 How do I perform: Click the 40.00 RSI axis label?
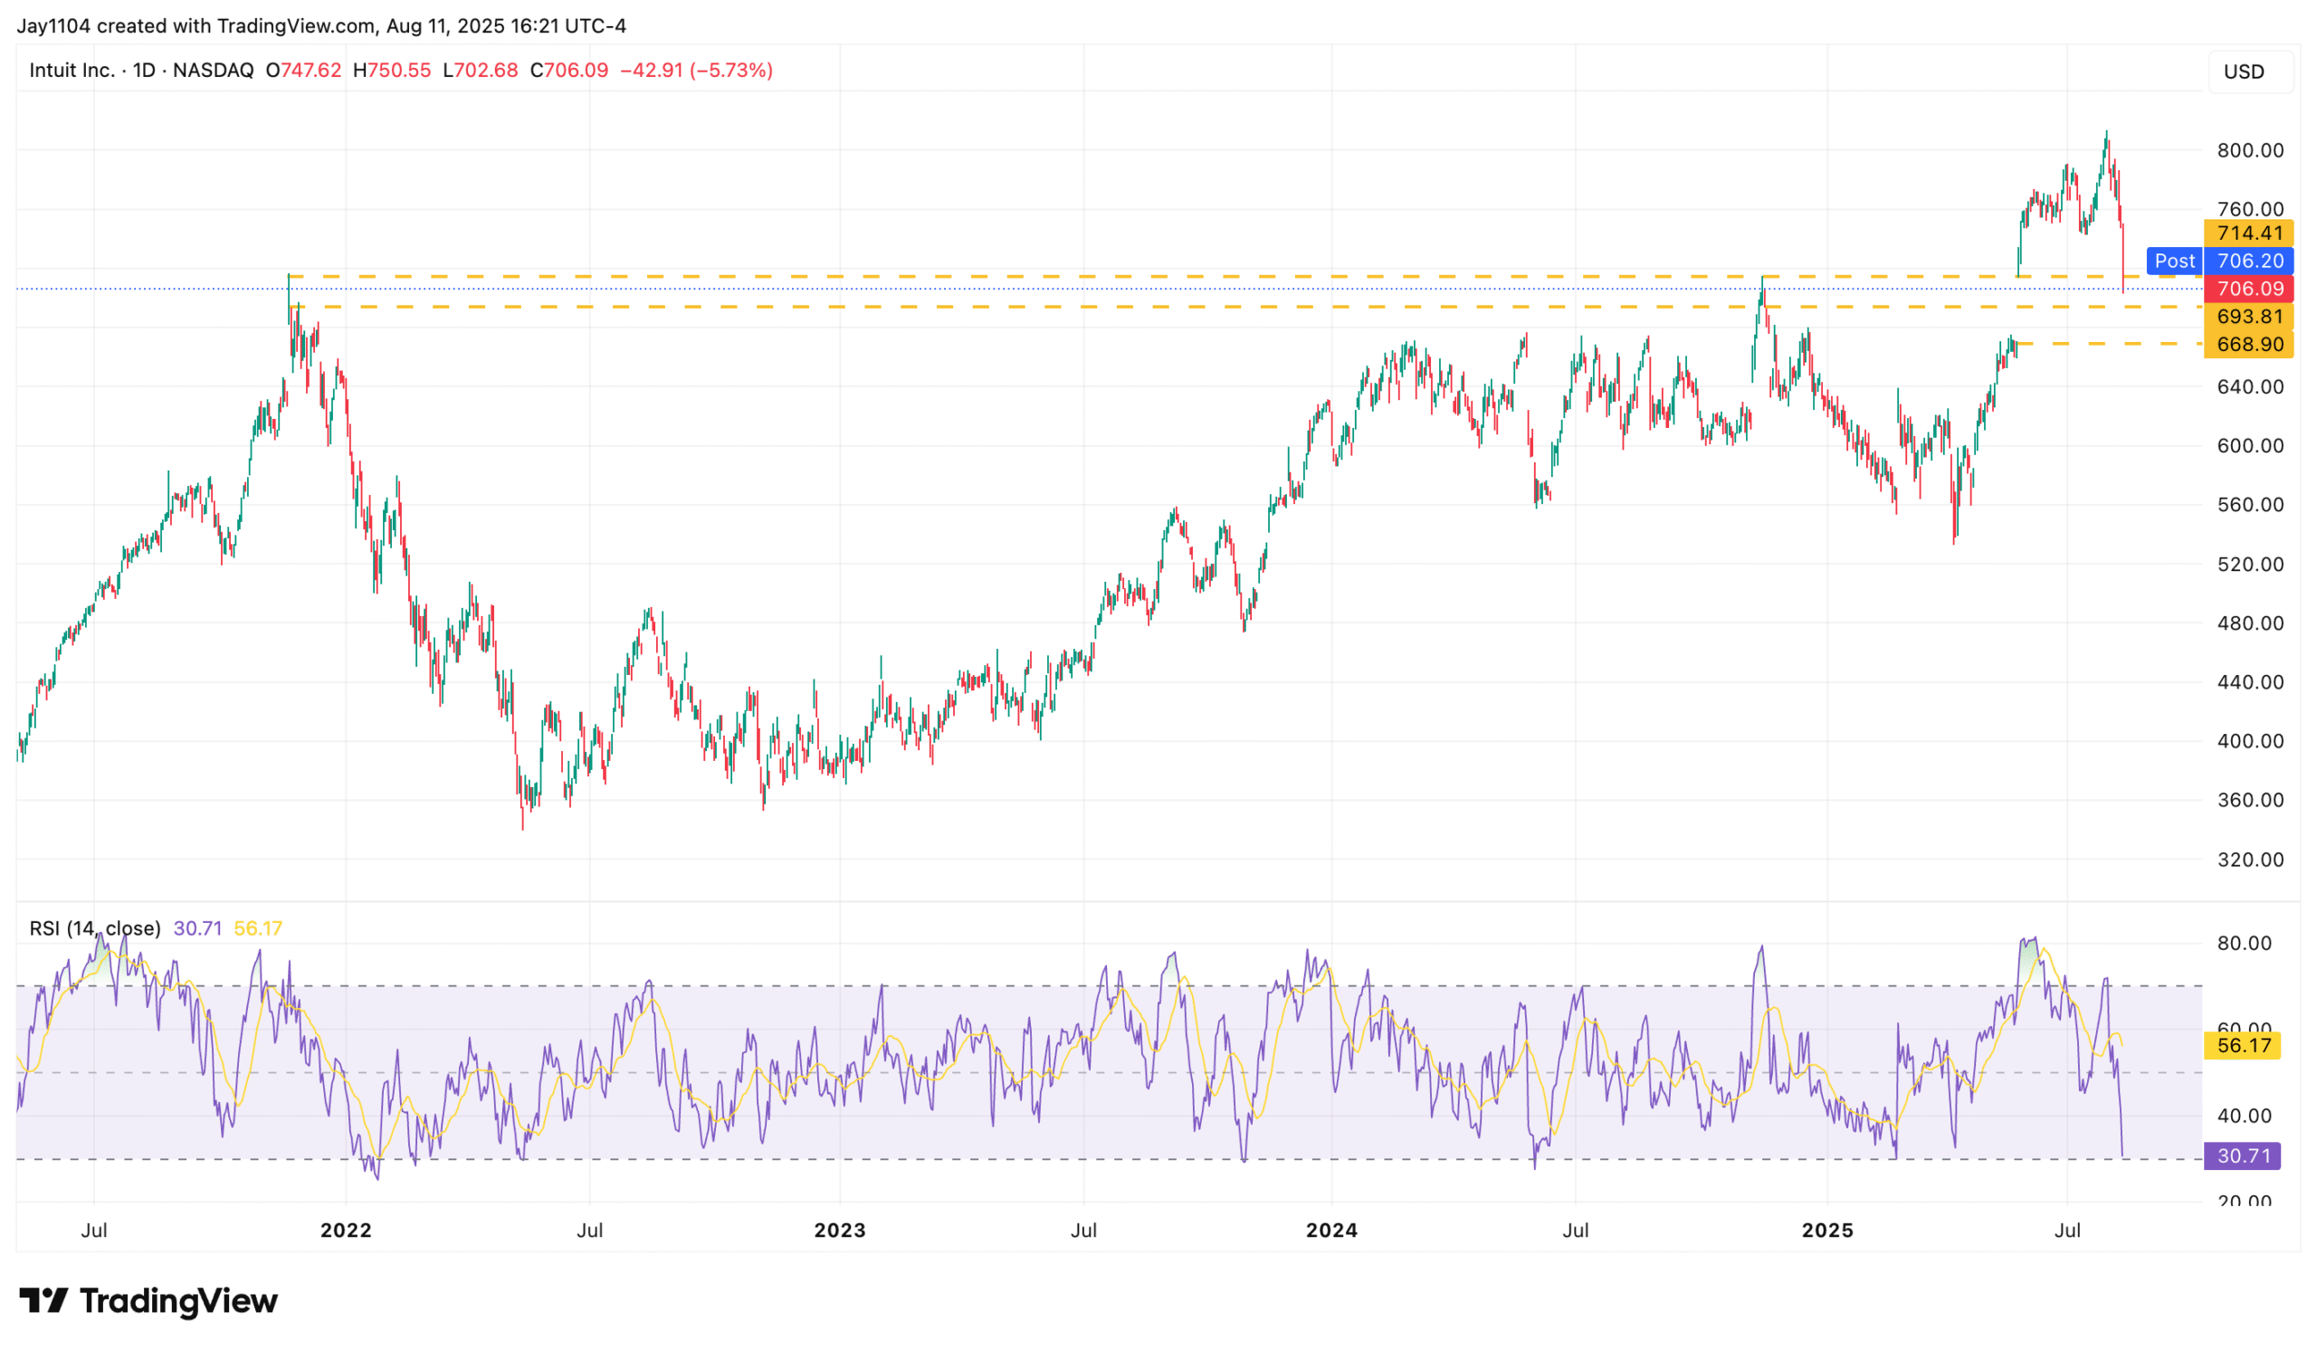(x=2245, y=1116)
